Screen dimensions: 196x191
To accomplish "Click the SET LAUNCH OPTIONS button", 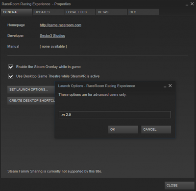I will tap(31, 90).
